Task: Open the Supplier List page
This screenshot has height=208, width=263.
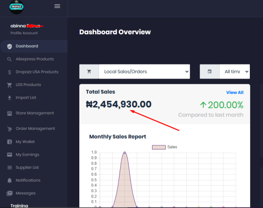Action: pyautogui.click(x=27, y=168)
